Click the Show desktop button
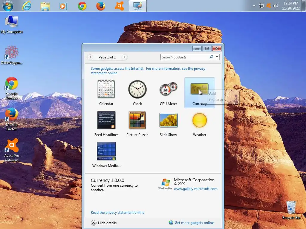This screenshot has height=229, width=306. [304, 6]
